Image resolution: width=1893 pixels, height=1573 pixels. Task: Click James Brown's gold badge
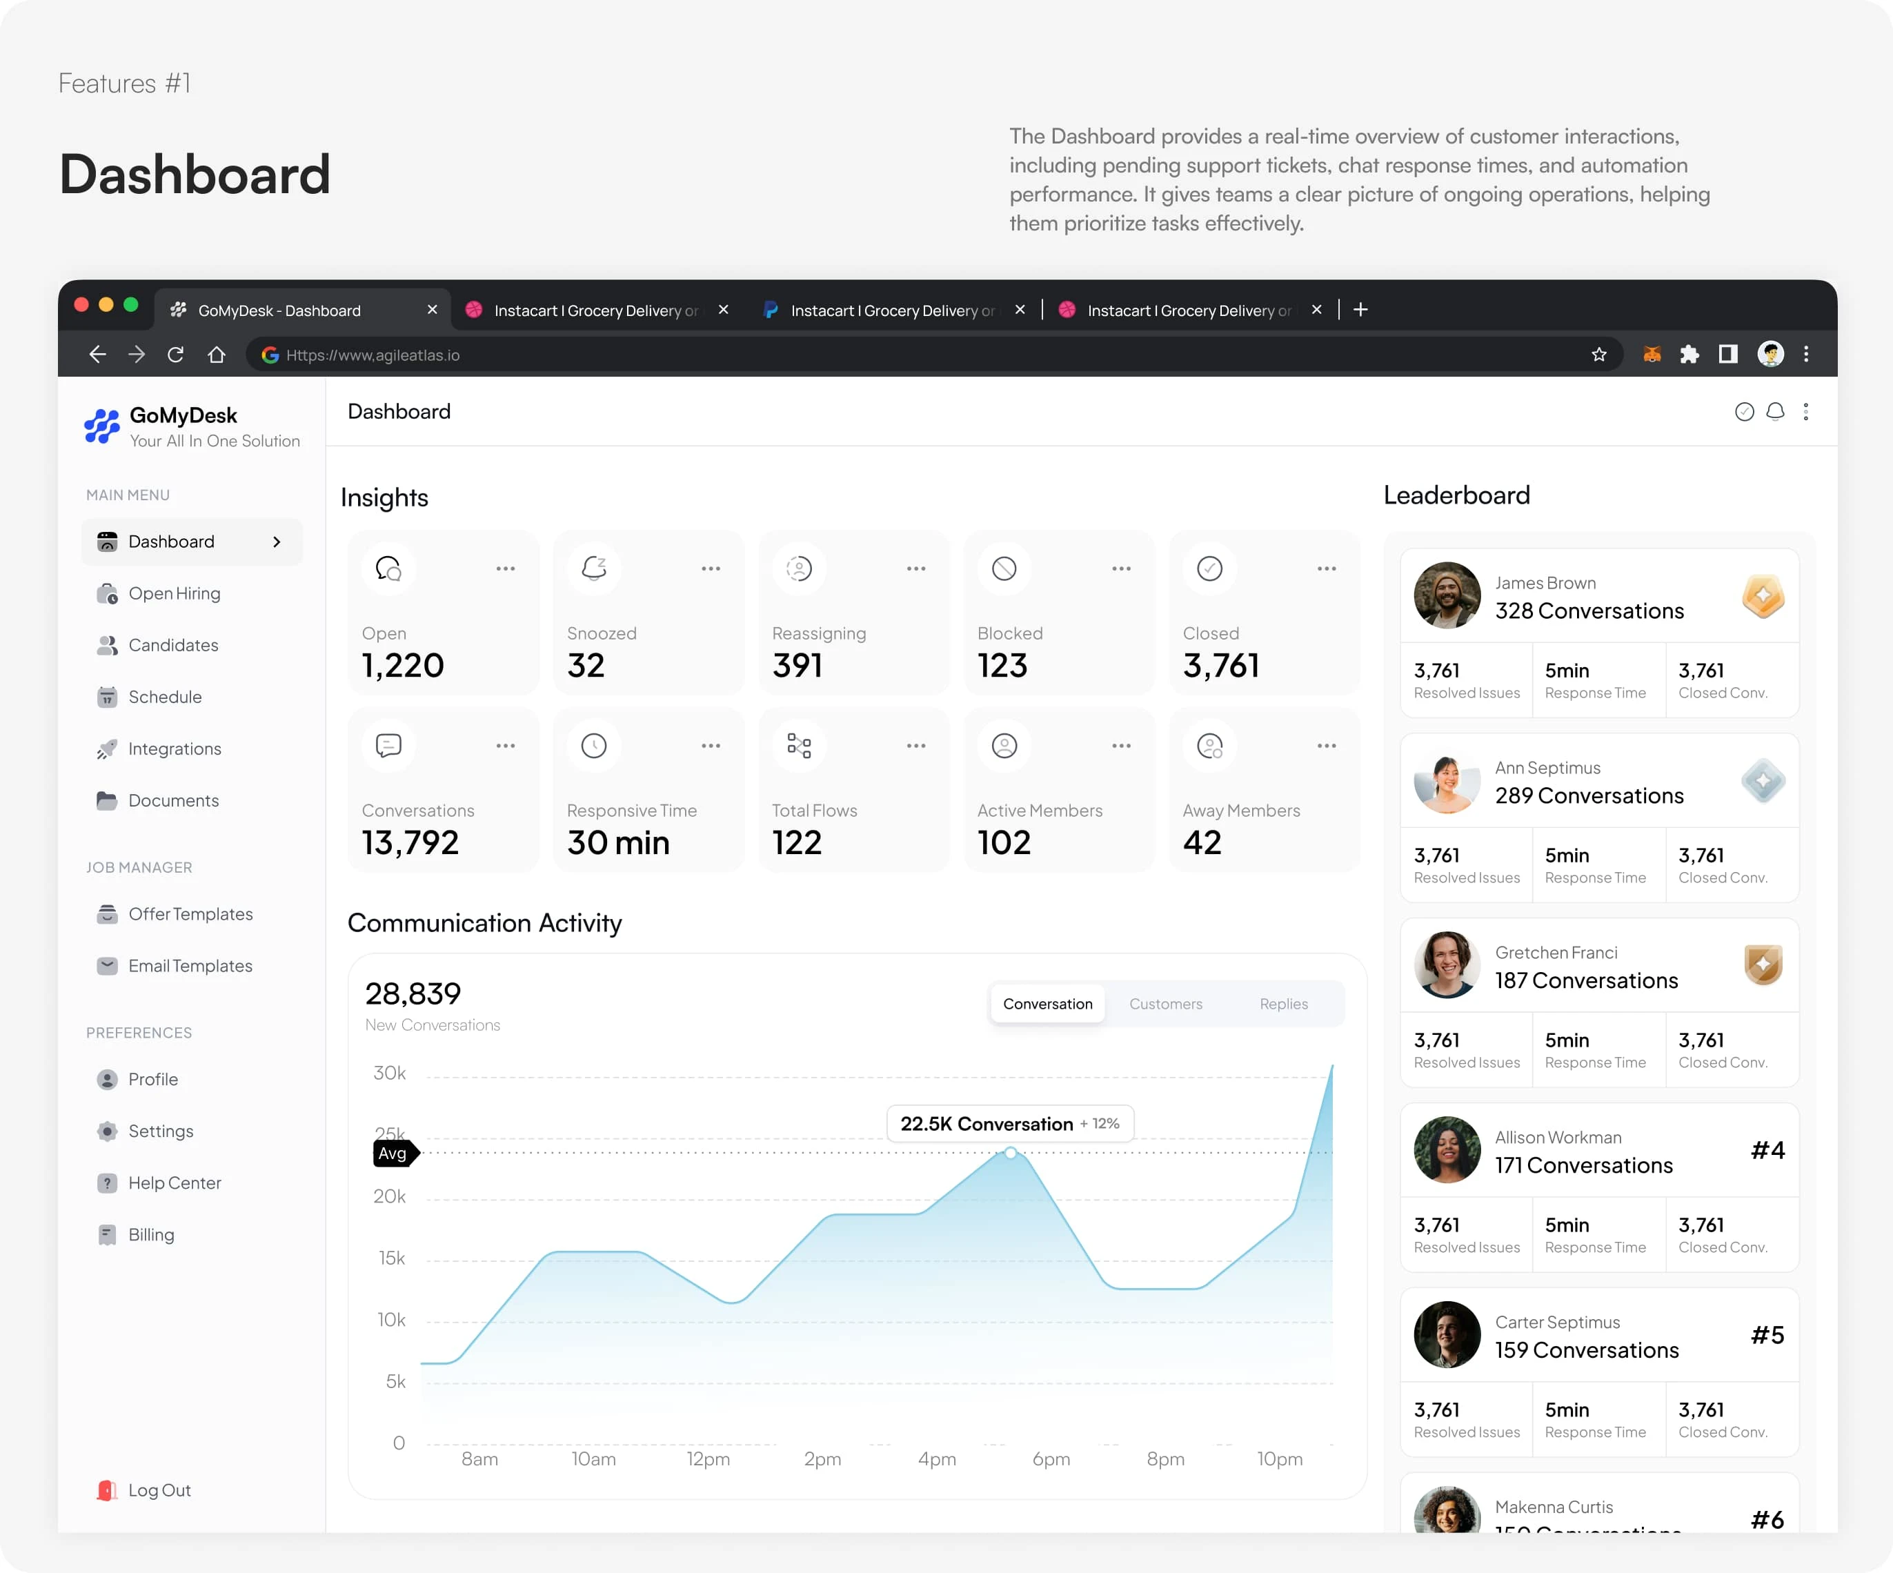coord(1763,596)
